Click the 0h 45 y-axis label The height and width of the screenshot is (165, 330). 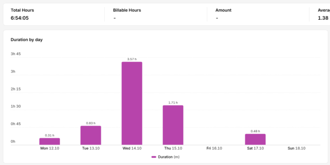point(16,124)
